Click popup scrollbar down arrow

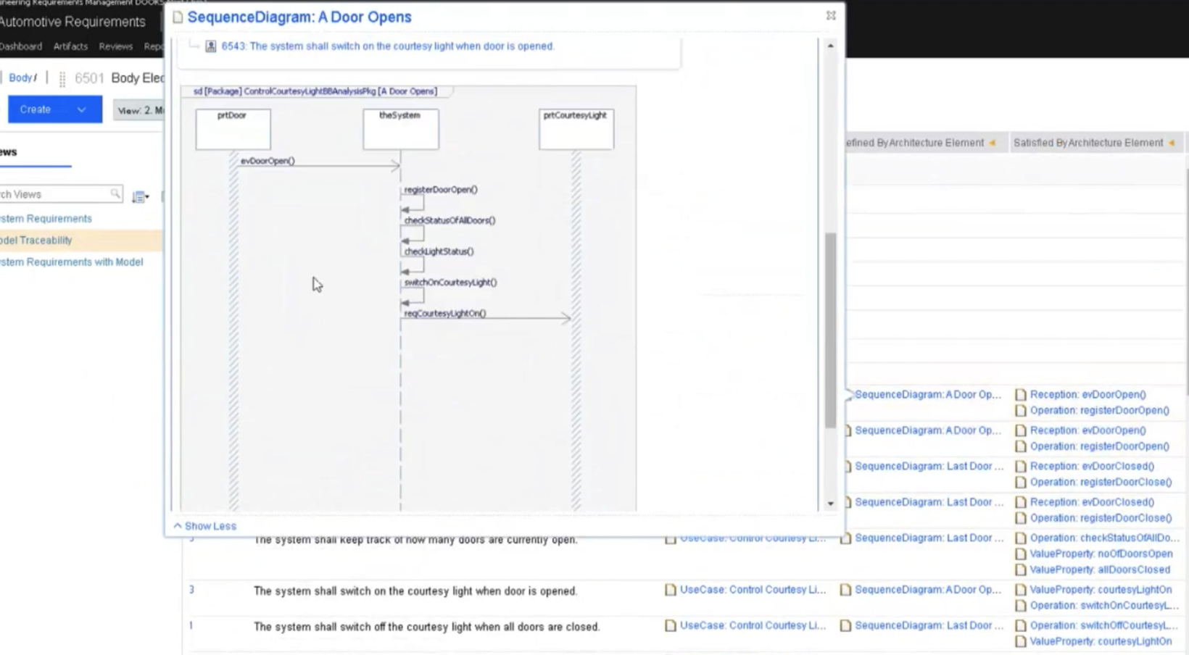[830, 504]
